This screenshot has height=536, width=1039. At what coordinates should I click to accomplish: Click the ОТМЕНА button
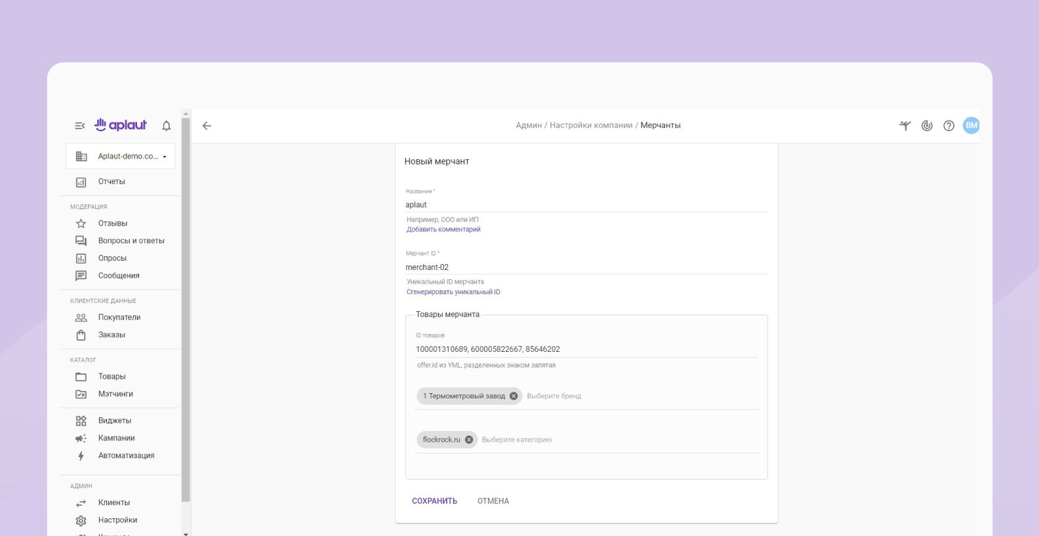[493, 501]
